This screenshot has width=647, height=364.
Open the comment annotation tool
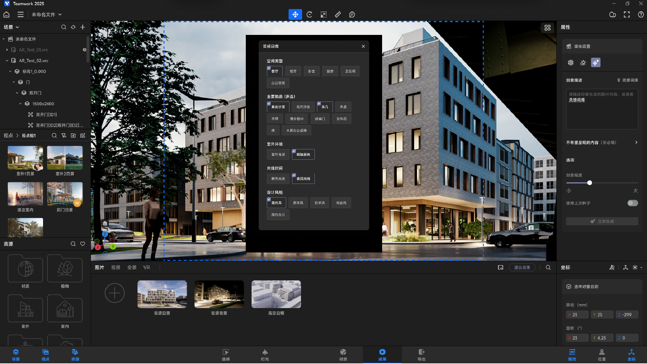pos(352,15)
